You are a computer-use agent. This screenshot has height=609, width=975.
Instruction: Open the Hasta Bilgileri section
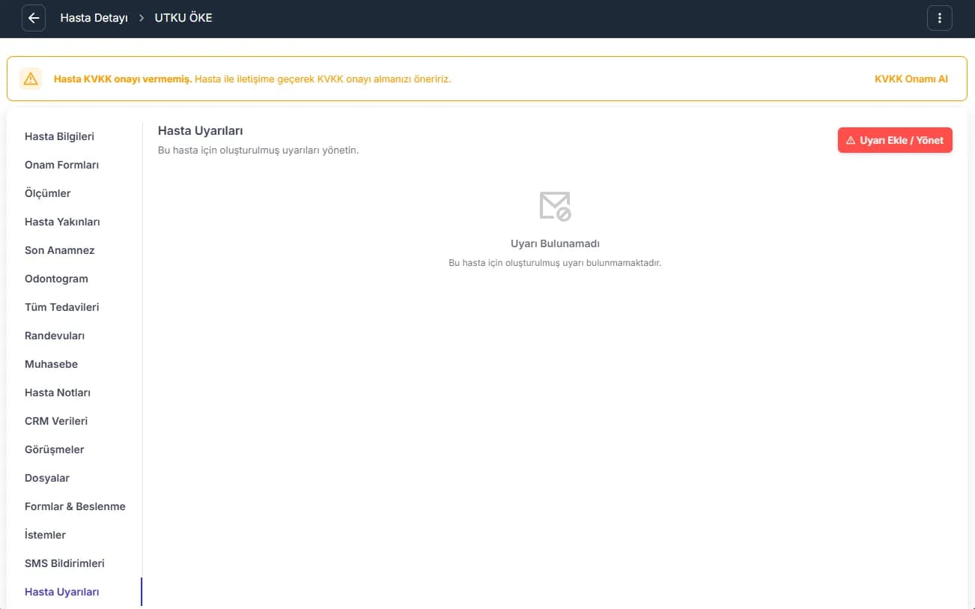pyautogui.click(x=59, y=136)
